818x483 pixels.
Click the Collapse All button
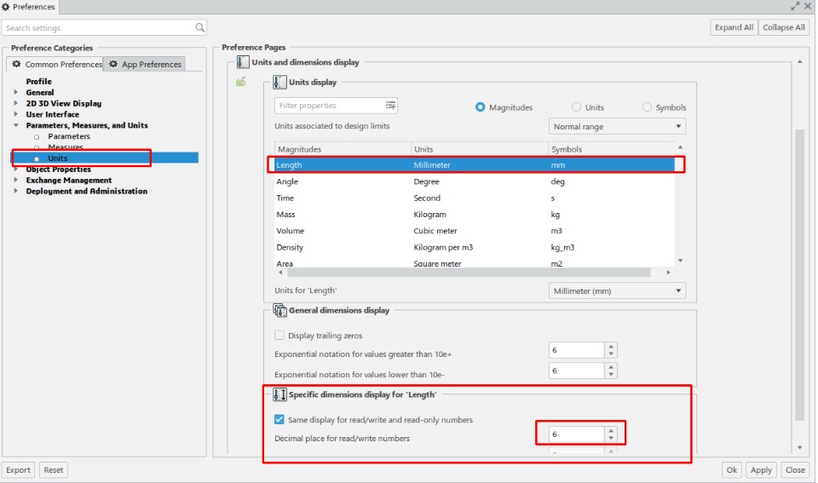pyautogui.click(x=783, y=27)
